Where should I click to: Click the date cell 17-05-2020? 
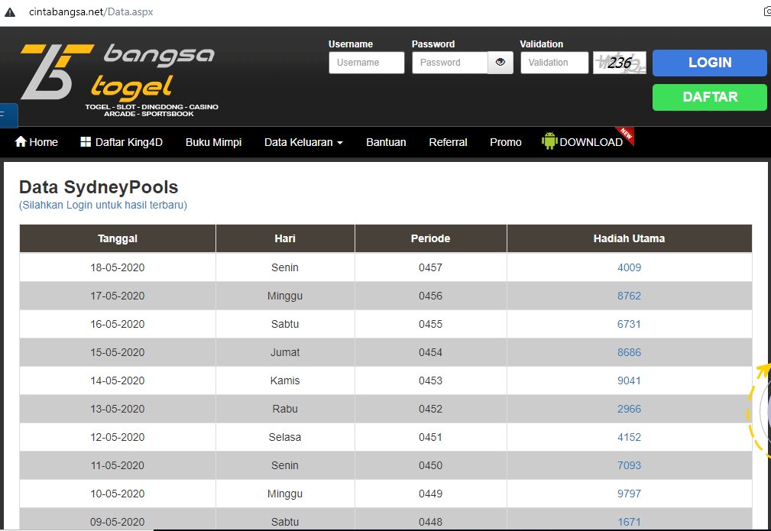click(x=118, y=296)
